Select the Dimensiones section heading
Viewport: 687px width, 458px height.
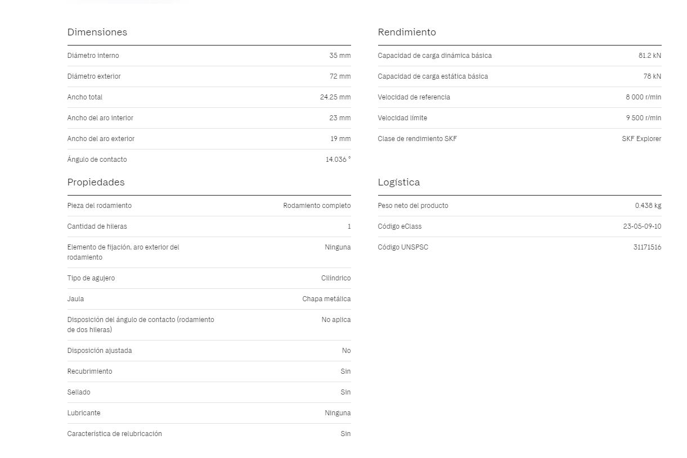[x=97, y=32]
